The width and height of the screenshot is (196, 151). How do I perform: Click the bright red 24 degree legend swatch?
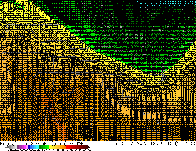[x=67, y=147]
